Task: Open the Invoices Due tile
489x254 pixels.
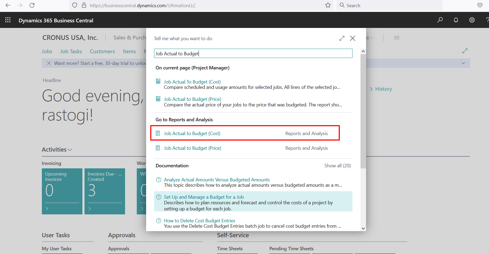Action: pyautogui.click(x=105, y=191)
